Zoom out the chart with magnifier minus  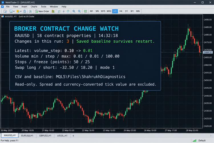[x=79, y=11]
